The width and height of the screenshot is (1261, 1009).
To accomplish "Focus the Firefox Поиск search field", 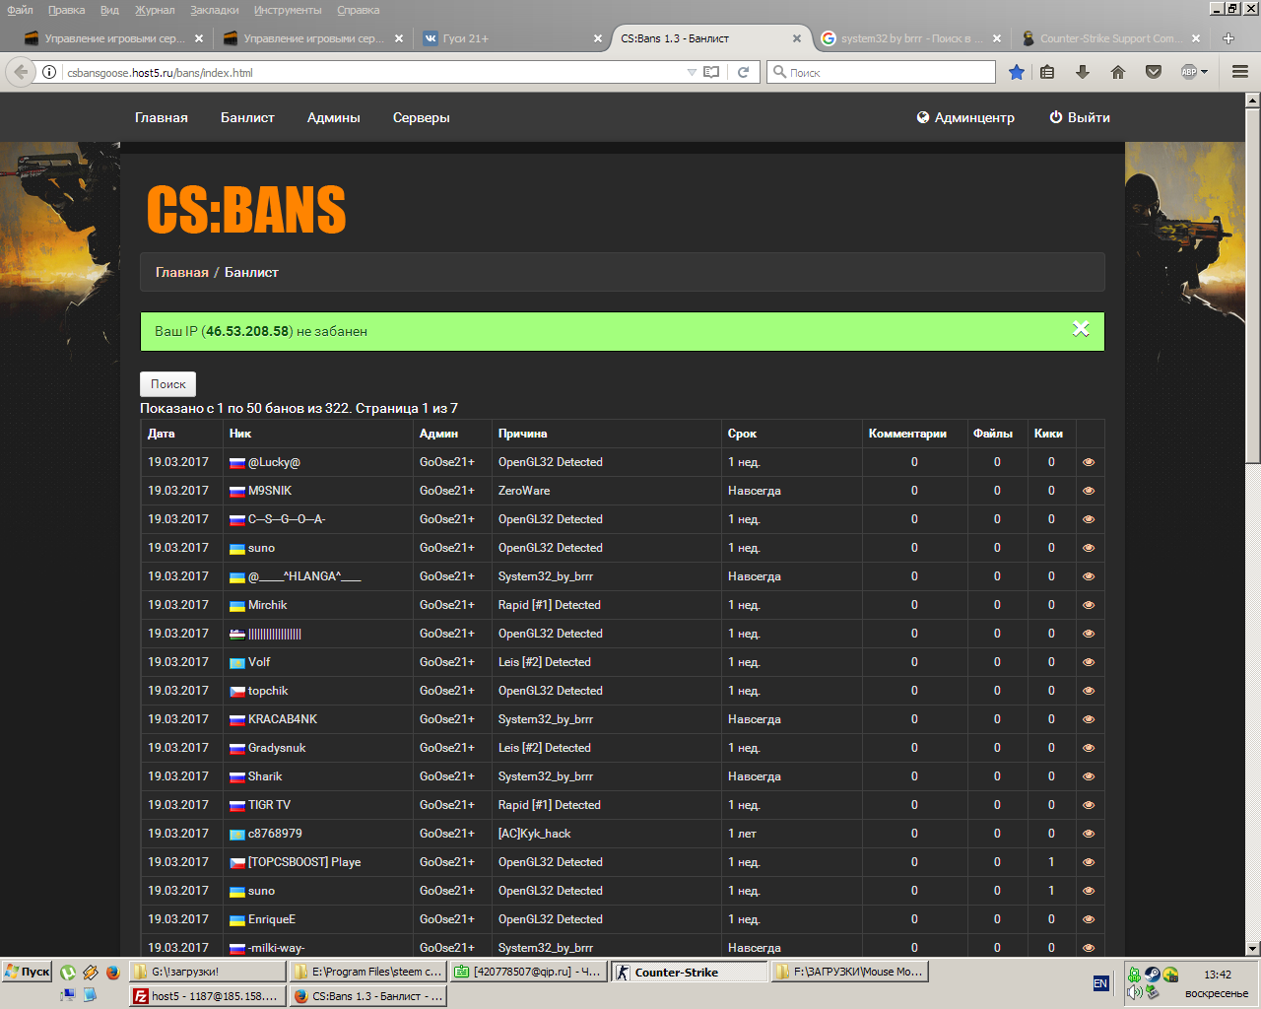I will (882, 72).
